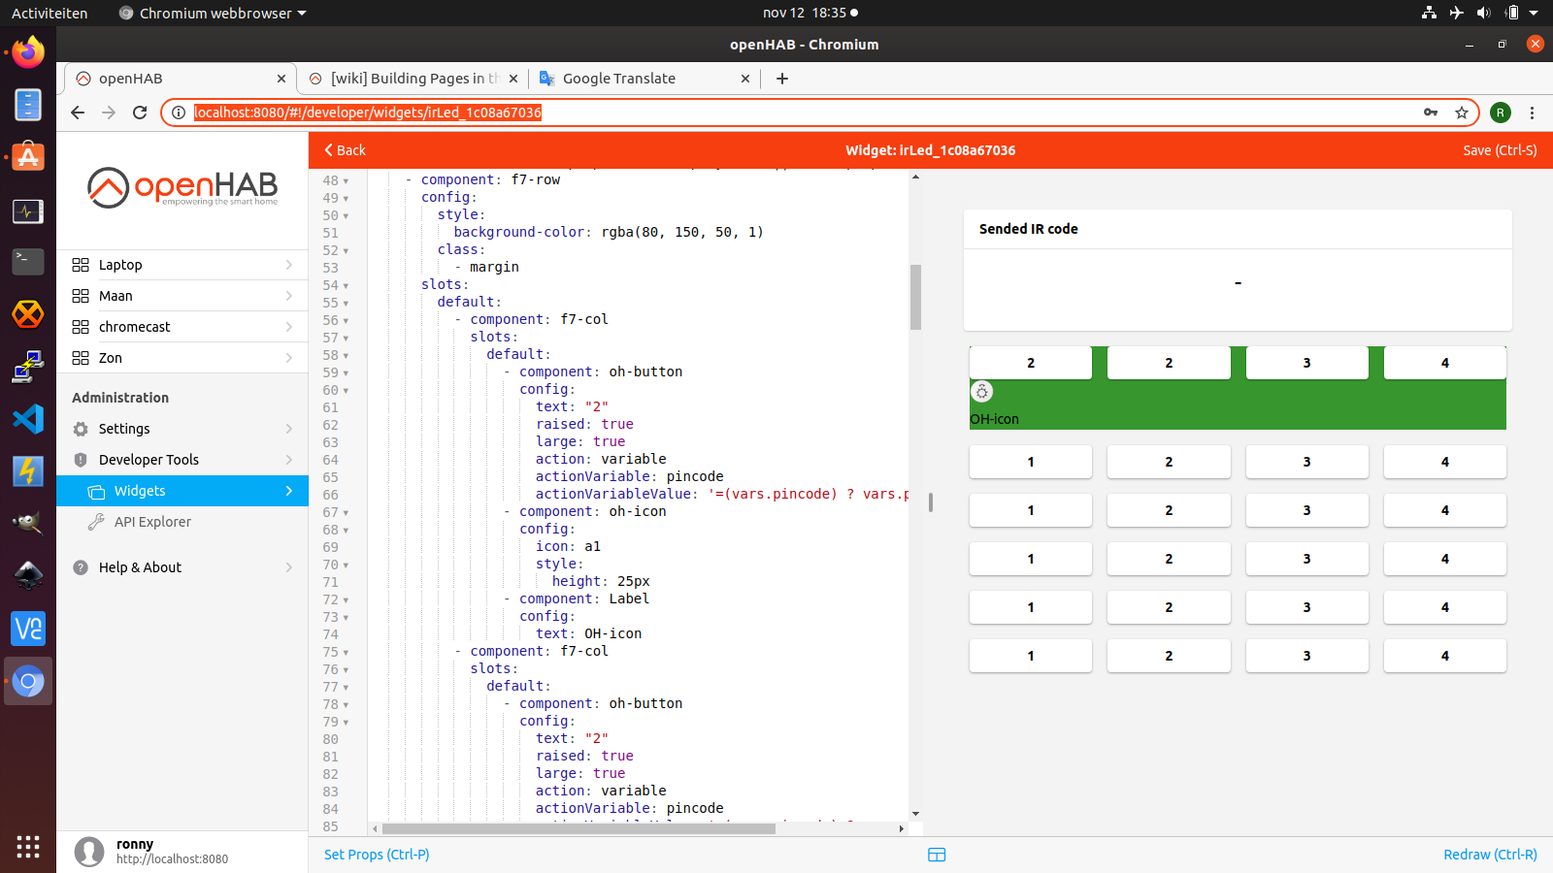Viewport: 1553px width, 873px height.
Task: Collapse the code fold at line 67
Action: [x=346, y=513]
